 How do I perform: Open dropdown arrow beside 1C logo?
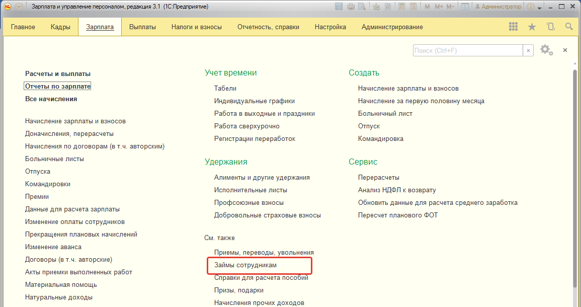tap(19, 7)
